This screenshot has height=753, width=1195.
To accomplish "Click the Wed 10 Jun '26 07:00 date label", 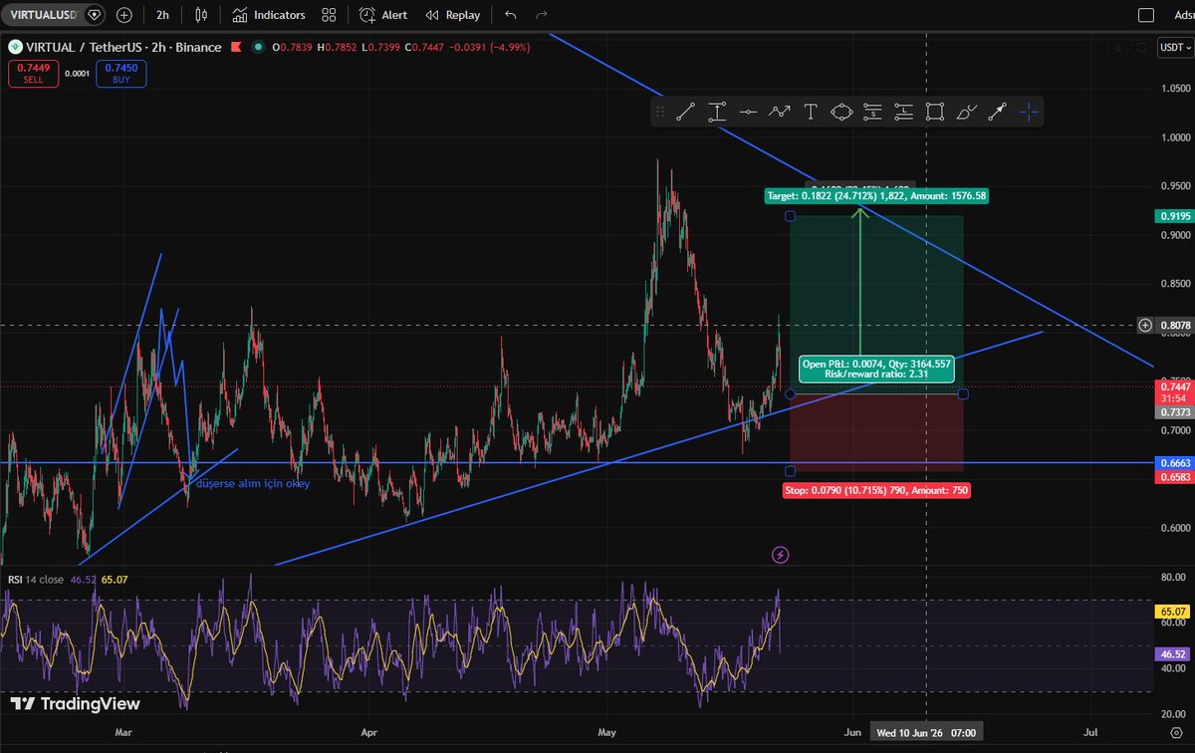I will pos(926,732).
